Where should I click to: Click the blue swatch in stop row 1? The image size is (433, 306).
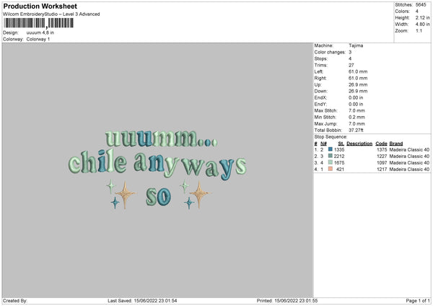point(331,149)
